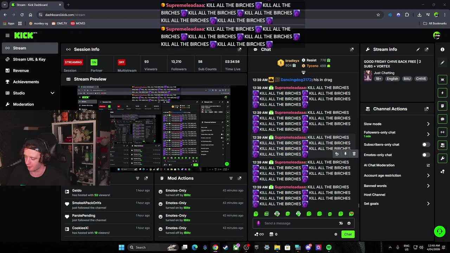Open the Windows Start menu
Screen dimensions: 450x253
[x=121, y=247]
